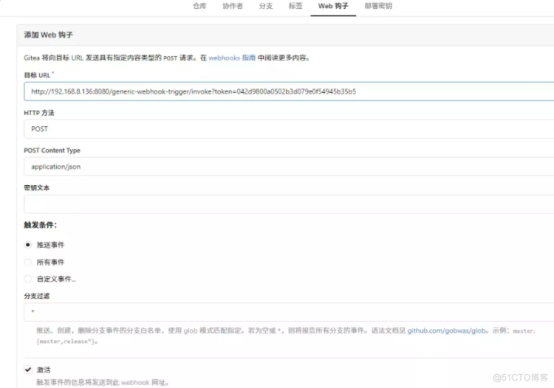Select the 标签 tab

click(295, 6)
